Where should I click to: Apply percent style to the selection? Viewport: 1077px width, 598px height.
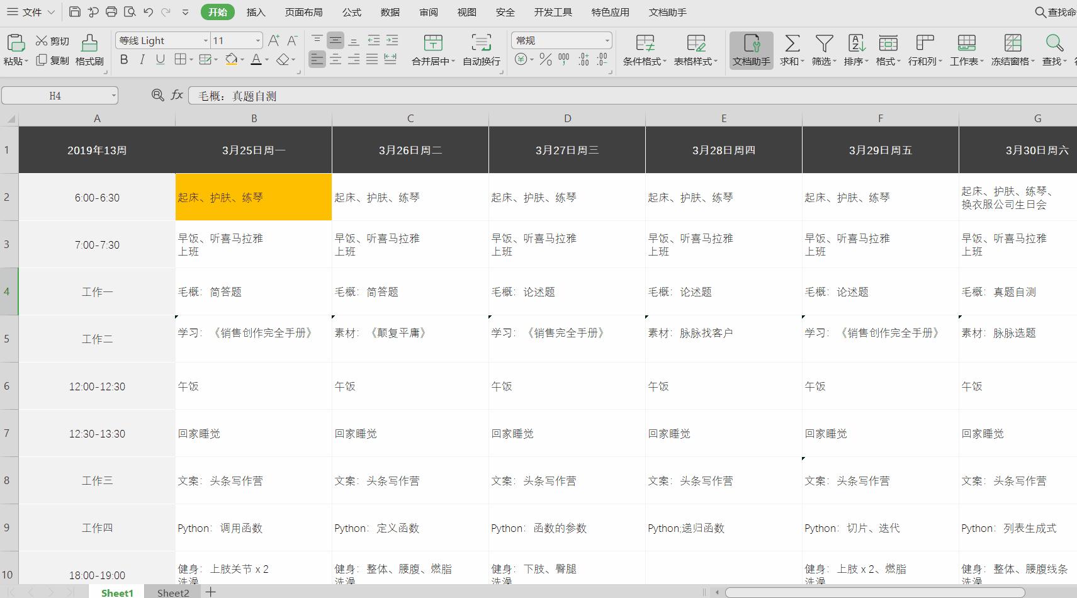pyautogui.click(x=545, y=60)
